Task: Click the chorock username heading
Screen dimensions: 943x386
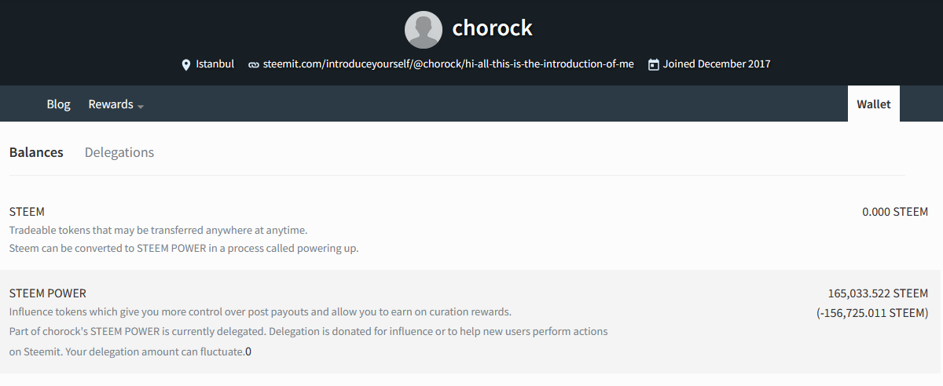Action: 492,29
